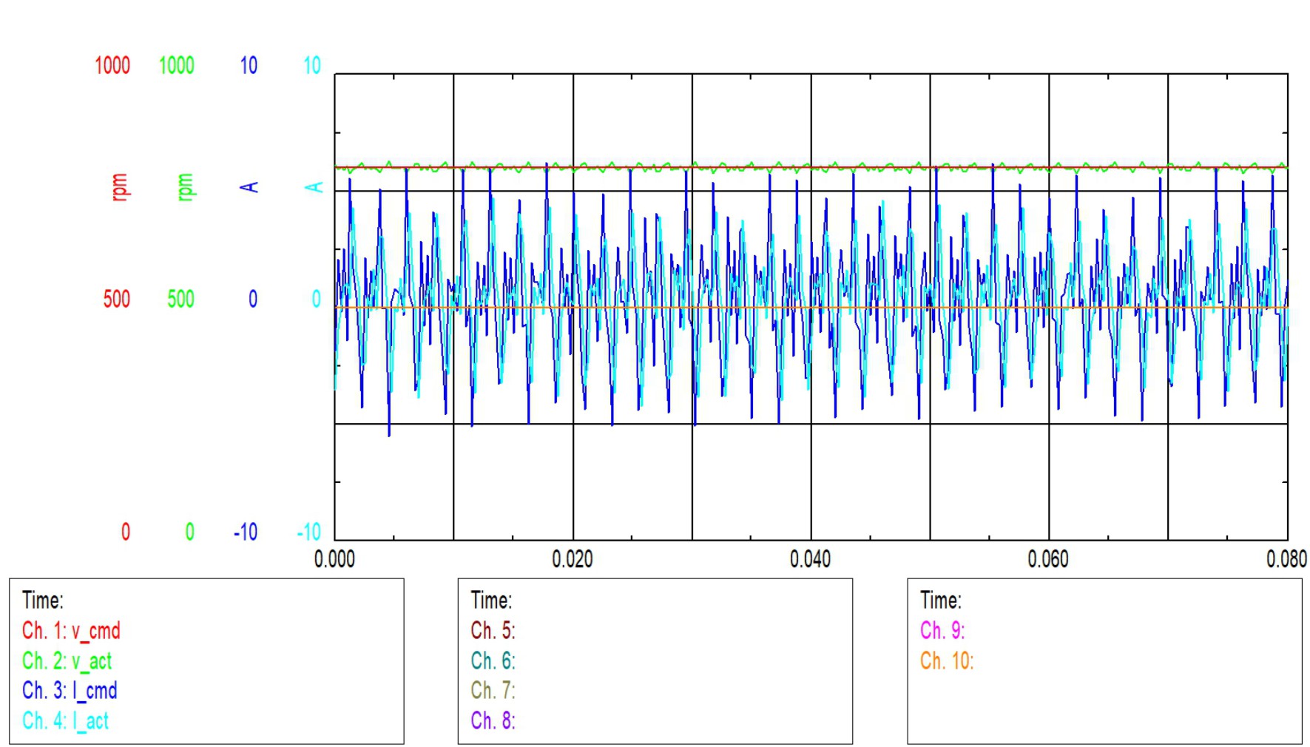The image size is (1310, 747).
Task: Click the red rpm axis unit label
Action: tap(119, 187)
